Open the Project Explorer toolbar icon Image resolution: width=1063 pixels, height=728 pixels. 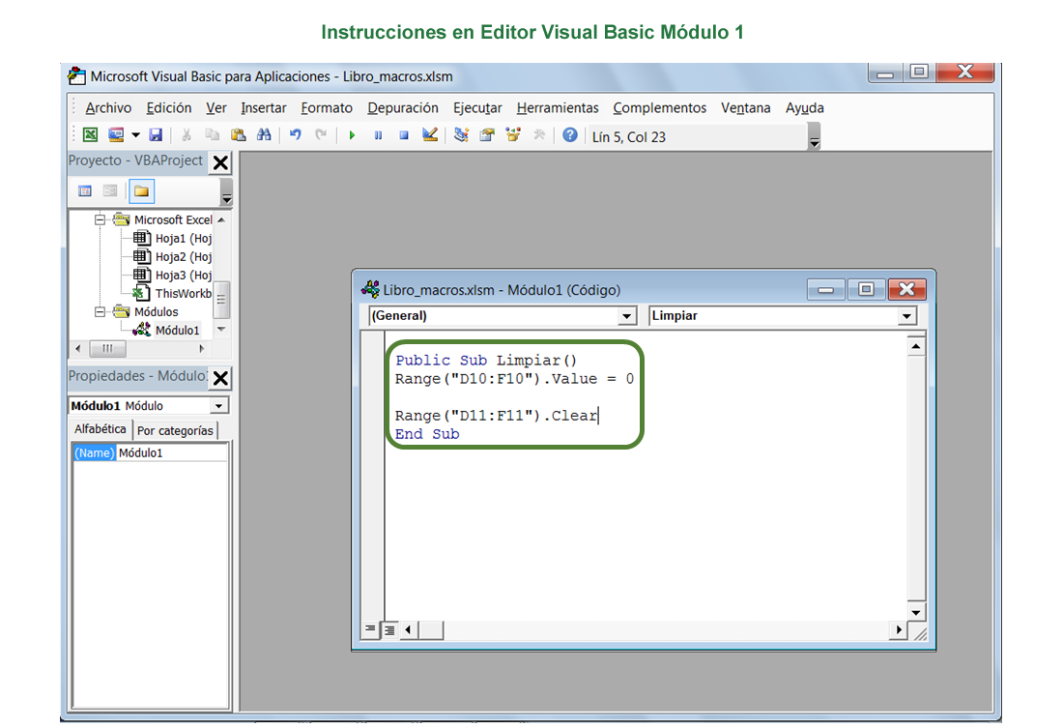tap(462, 135)
